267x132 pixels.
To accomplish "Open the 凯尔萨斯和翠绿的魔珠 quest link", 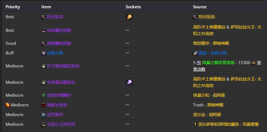I will coord(219,124).
